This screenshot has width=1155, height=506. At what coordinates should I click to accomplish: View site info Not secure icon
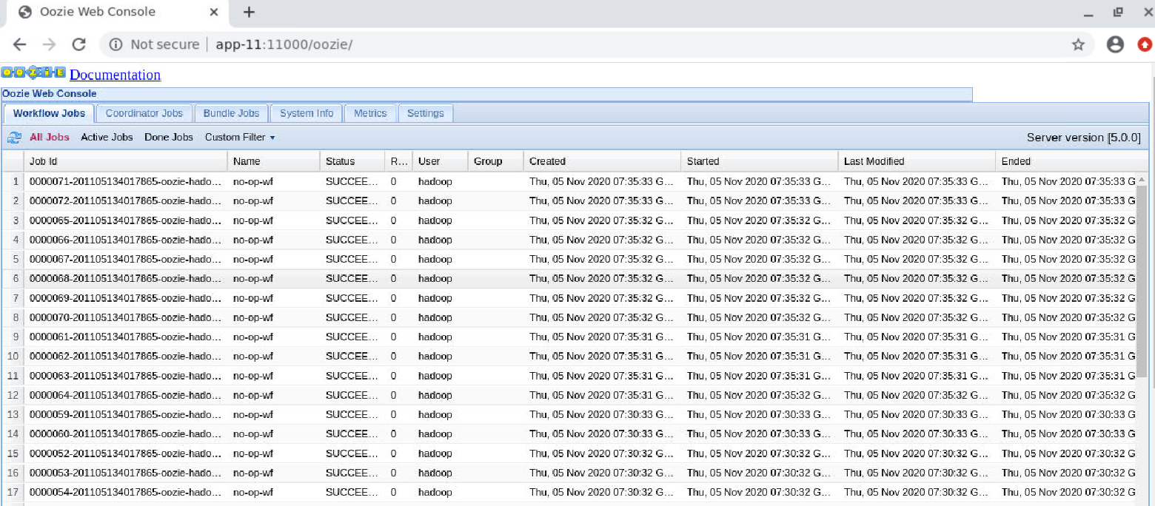point(115,44)
